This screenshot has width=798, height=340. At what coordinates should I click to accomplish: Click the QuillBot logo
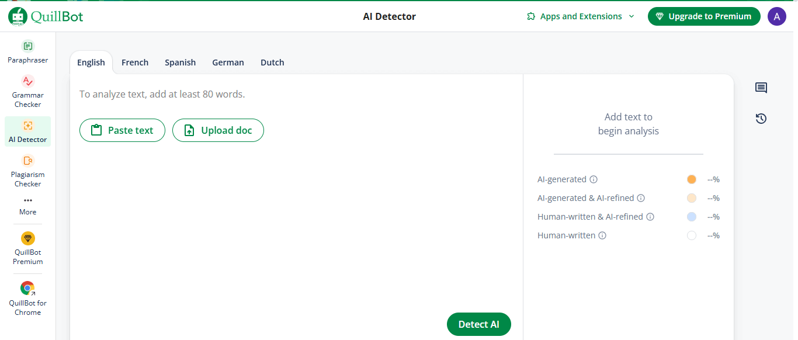point(46,16)
